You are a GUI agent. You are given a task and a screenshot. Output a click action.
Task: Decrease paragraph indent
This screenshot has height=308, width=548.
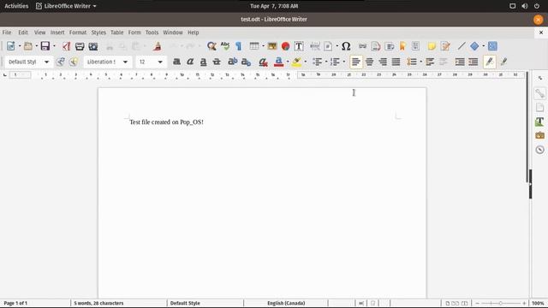(474, 62)
